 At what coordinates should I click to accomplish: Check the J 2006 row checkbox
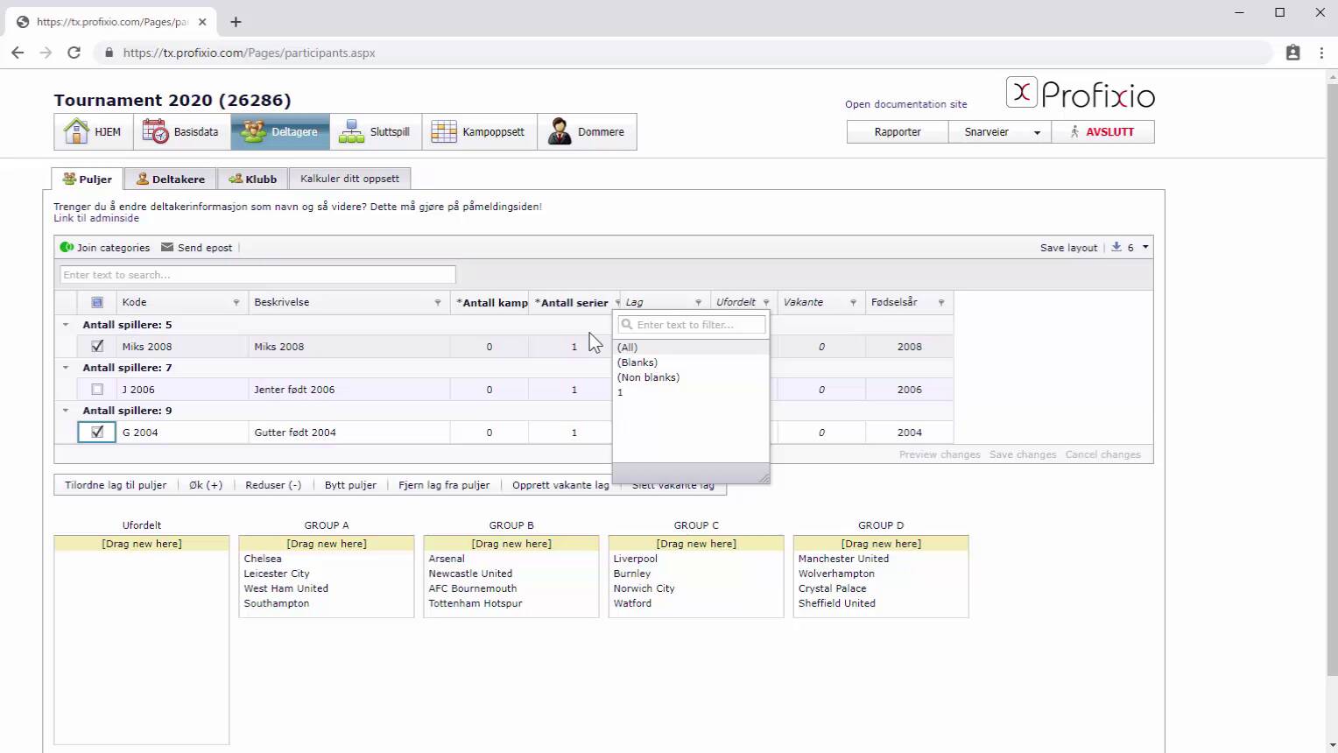click(x=97, y=390)
